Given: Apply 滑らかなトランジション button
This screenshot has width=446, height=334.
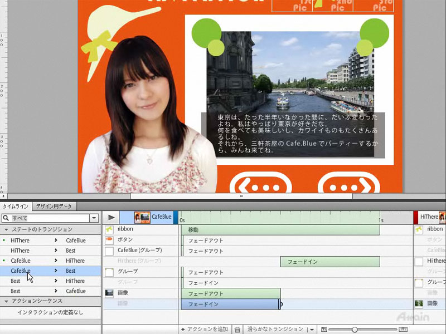Looking at the screenshot, I should (275, 330).
